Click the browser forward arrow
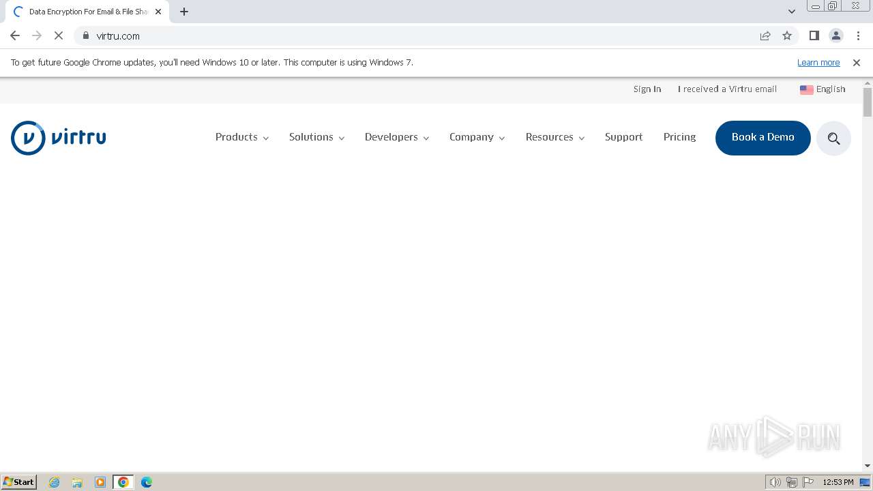Image resolution: width=873 pixels, height=491 pixels. point(37,35)
